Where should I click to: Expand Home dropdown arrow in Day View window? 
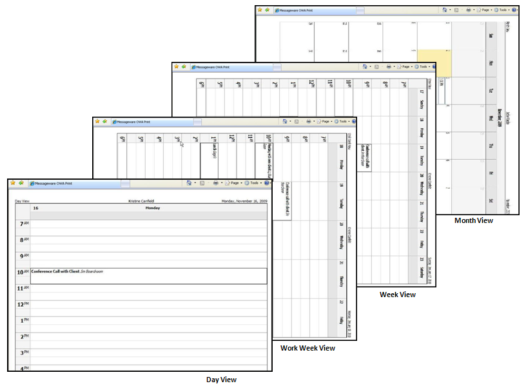(195, 183)
